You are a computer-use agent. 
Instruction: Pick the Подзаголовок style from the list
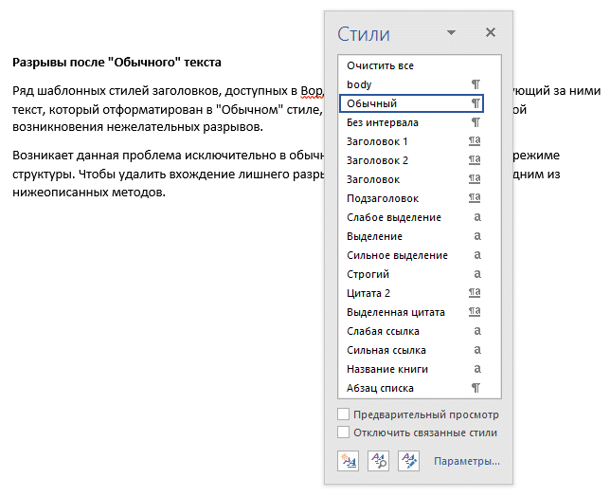pos(383,198)
